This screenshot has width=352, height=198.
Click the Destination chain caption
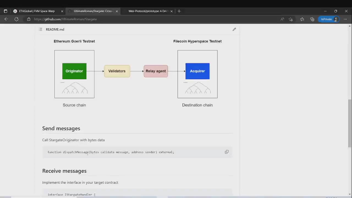tap(197, 105)
